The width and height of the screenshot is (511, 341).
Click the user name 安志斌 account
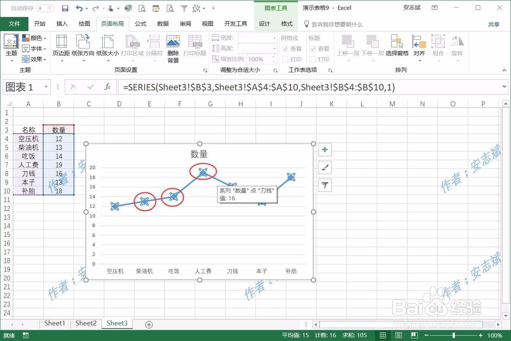[x=412, y=8]
